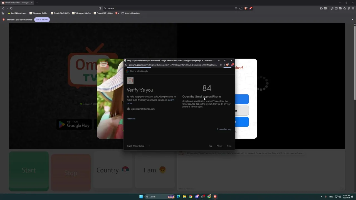Screen dimensions: 356x200
Task: Open clock showing 10:59 PM
Action: coord(347,197)
